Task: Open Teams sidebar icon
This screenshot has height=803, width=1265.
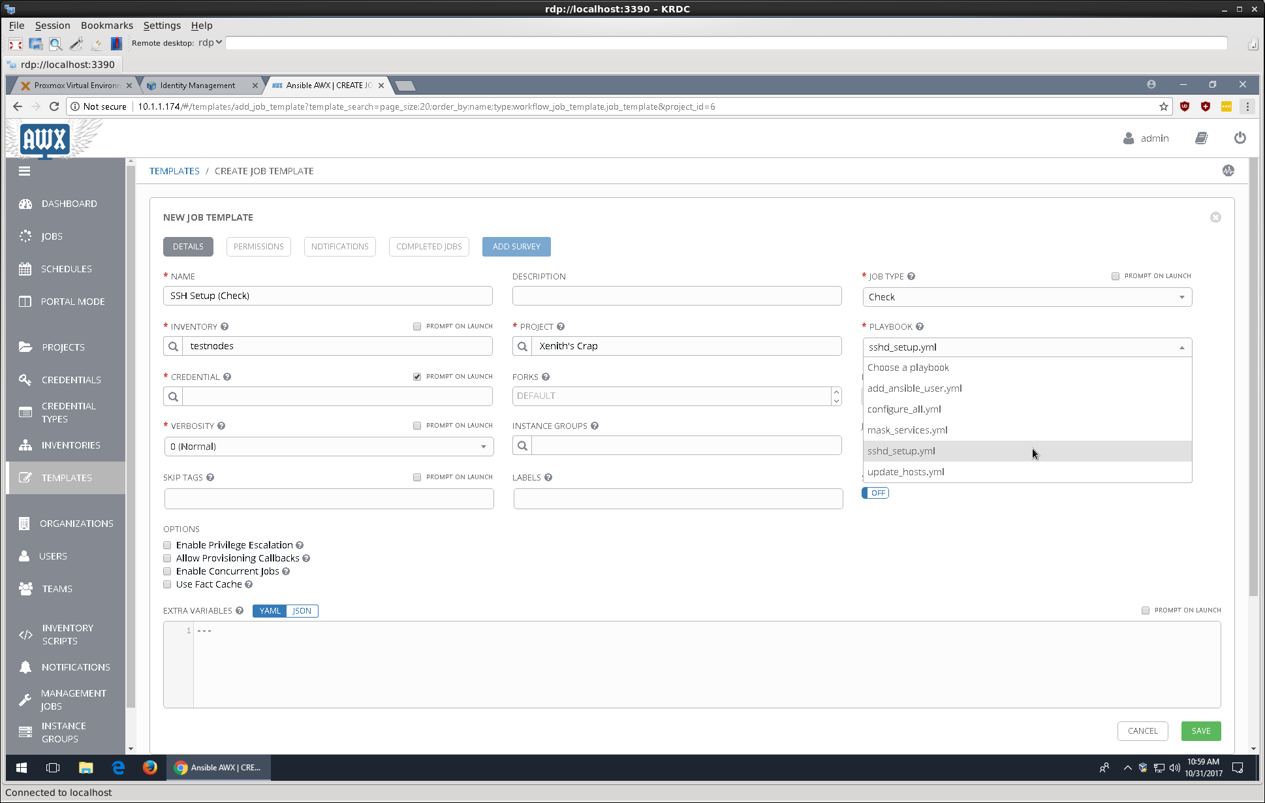Action: click(x=25, y=589)
